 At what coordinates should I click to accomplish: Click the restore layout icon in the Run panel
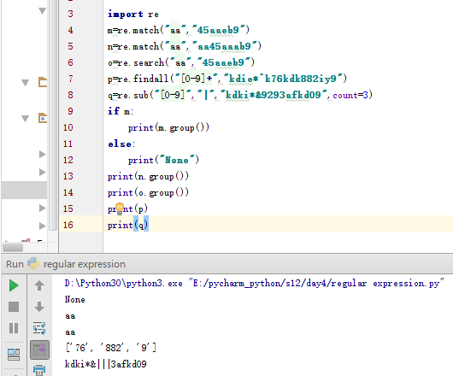click(14, 355)
